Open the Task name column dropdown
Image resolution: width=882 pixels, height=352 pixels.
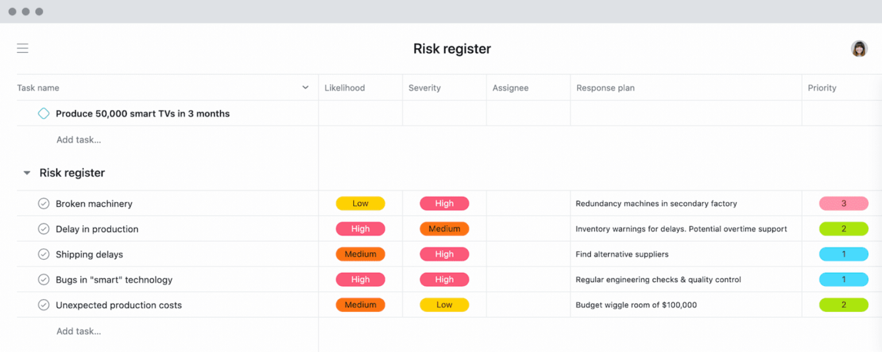tap(305, 87)
